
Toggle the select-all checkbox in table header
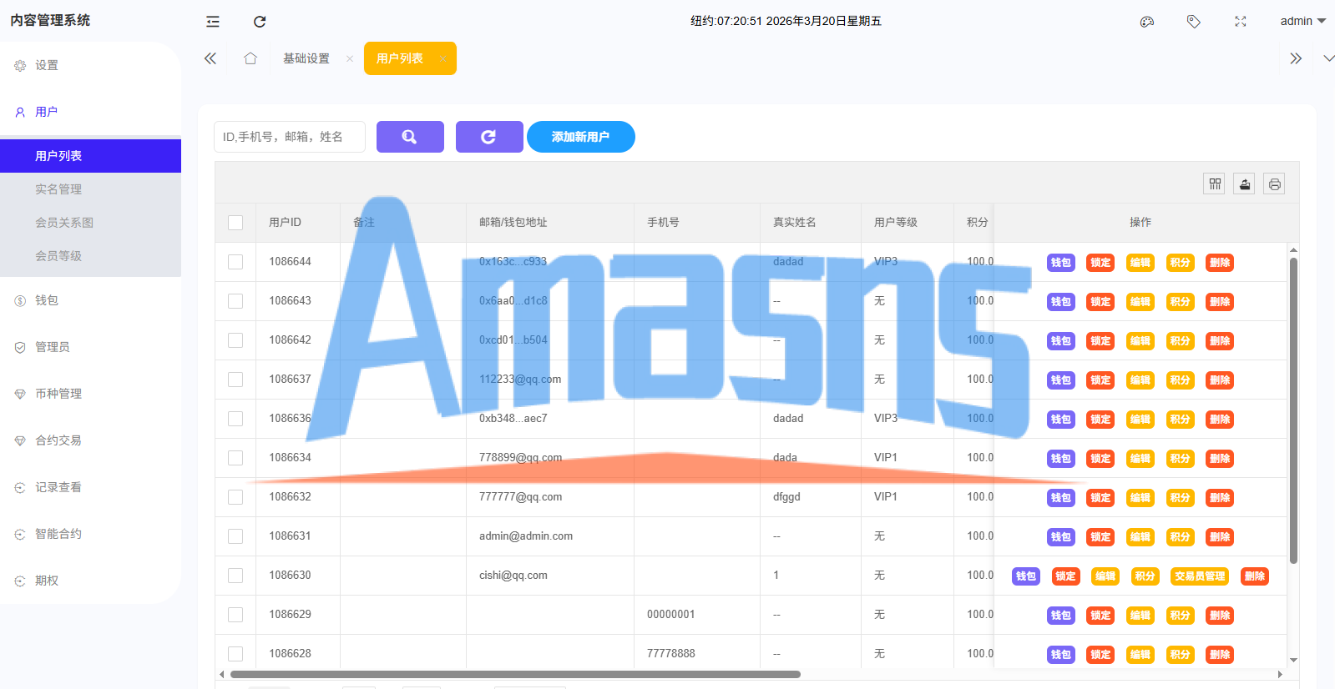tap(235, 223)
